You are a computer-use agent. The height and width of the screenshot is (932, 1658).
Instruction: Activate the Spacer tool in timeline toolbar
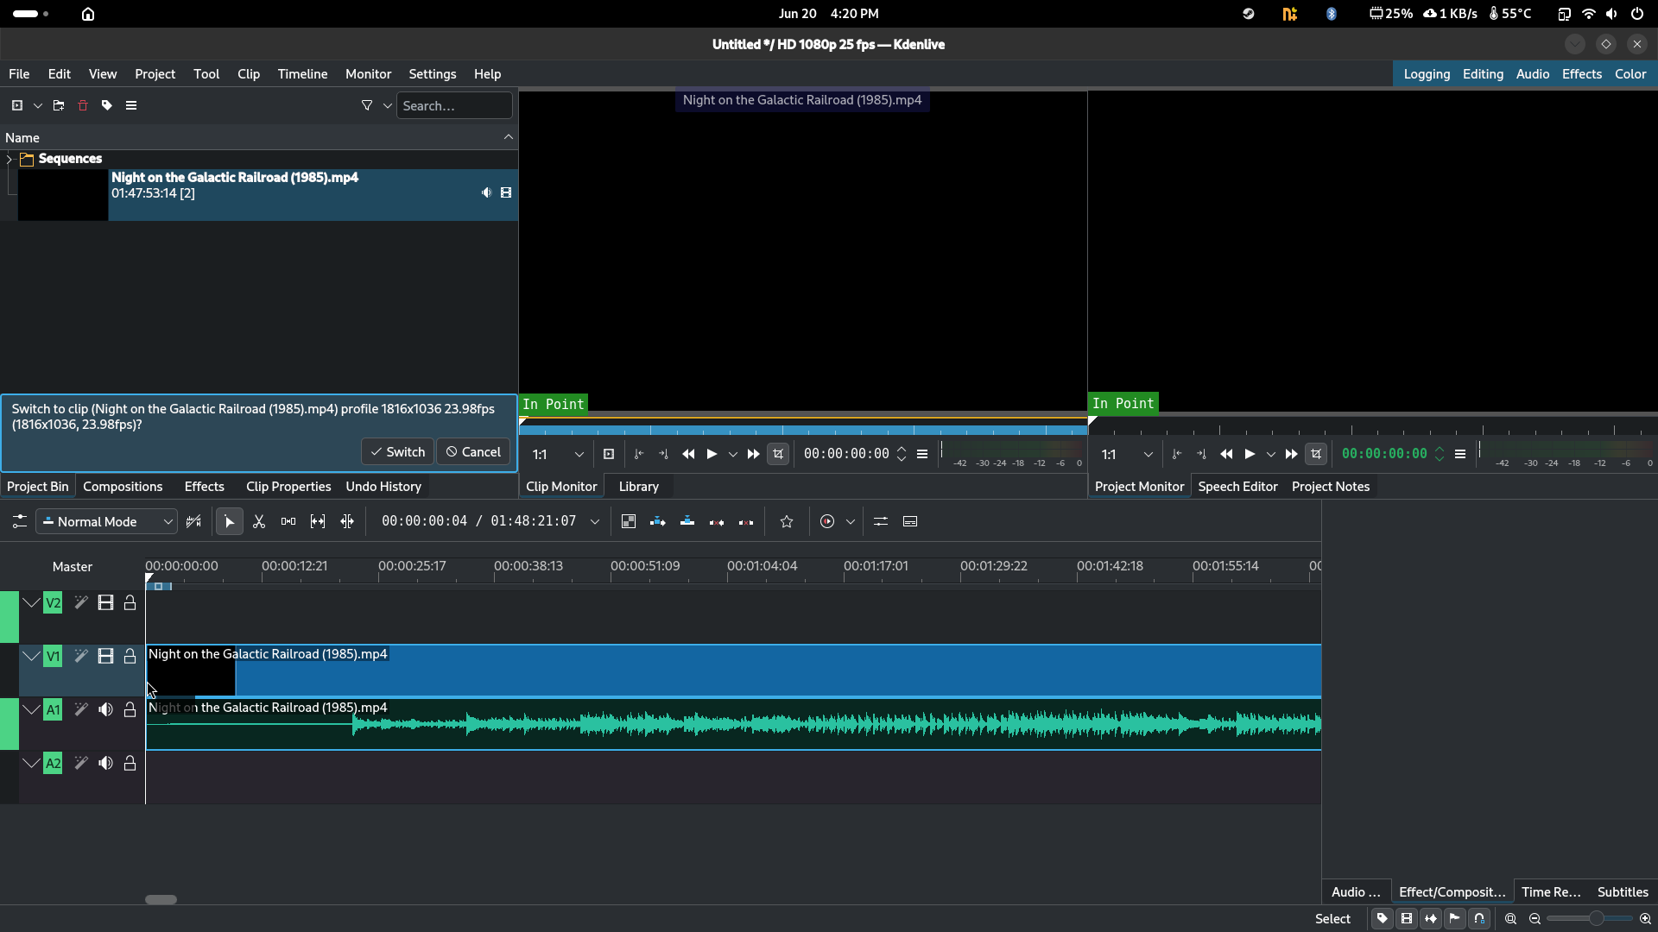click(x=288, y=522)
